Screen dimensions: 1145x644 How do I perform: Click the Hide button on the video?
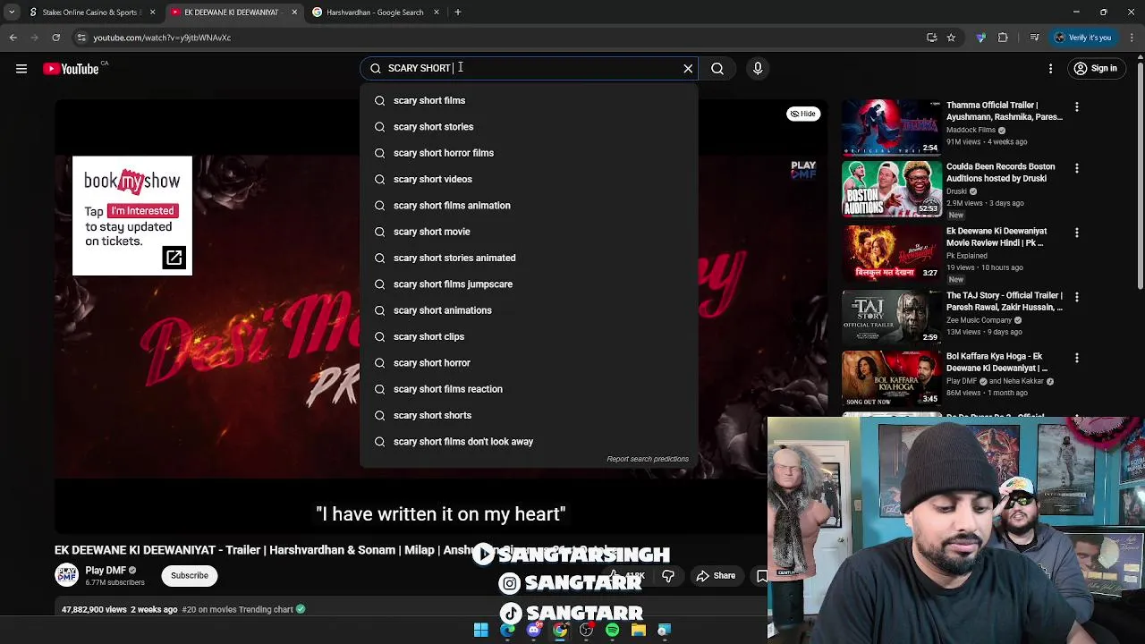click(x=803, y=114)
